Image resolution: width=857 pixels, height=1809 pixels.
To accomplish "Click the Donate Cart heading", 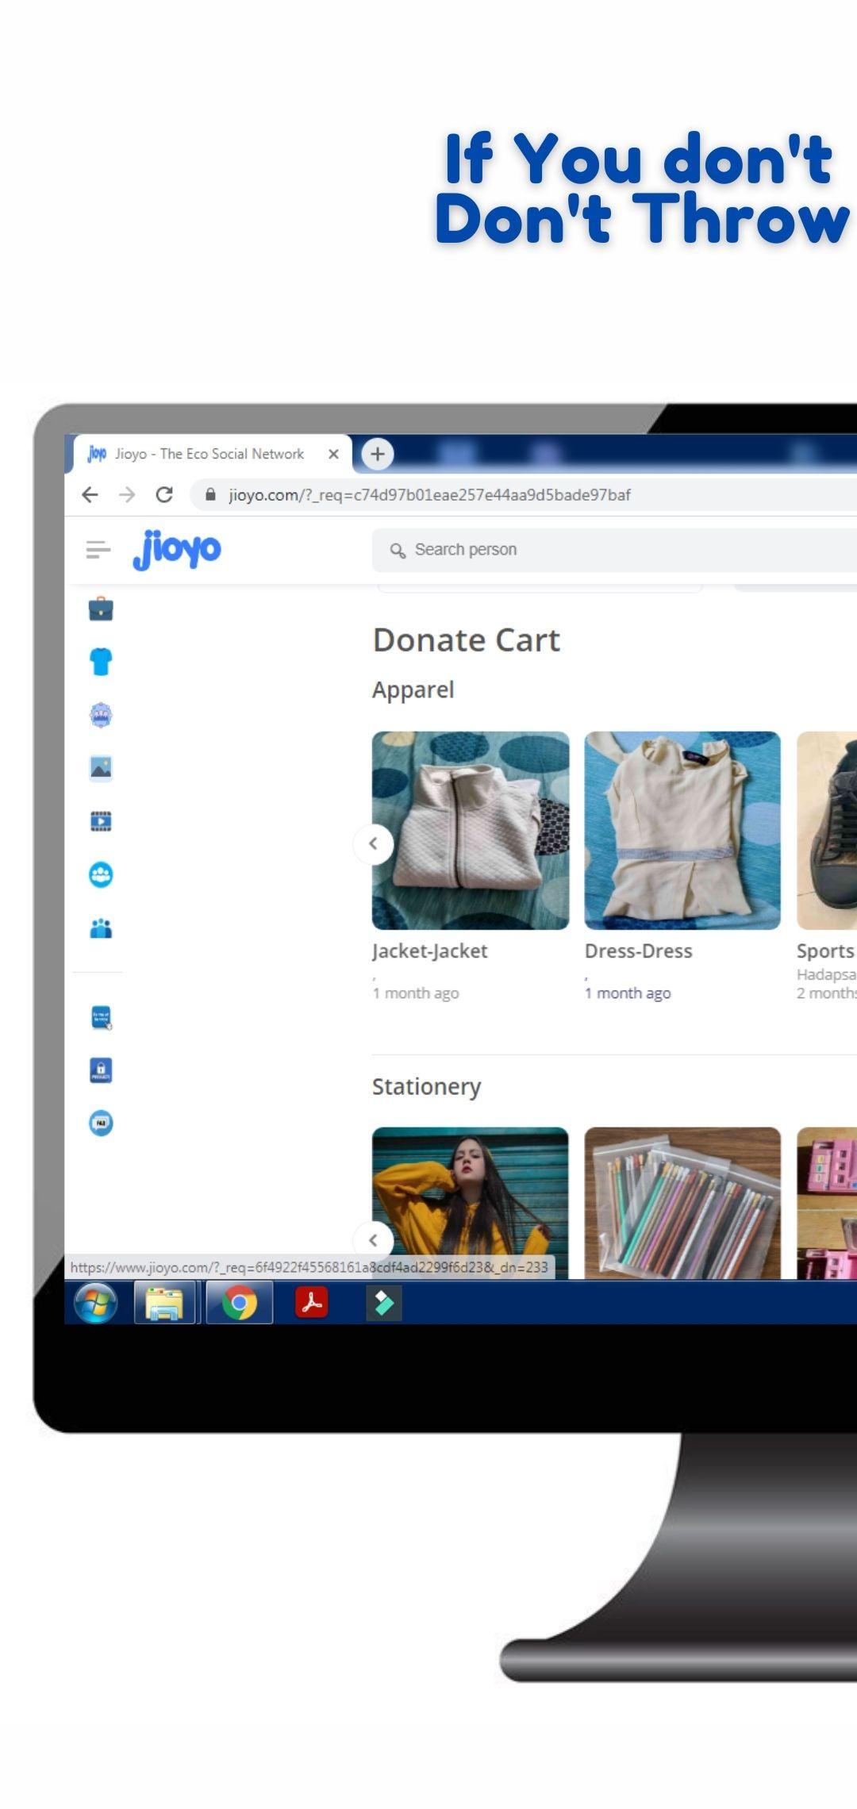I will [467, 640].
